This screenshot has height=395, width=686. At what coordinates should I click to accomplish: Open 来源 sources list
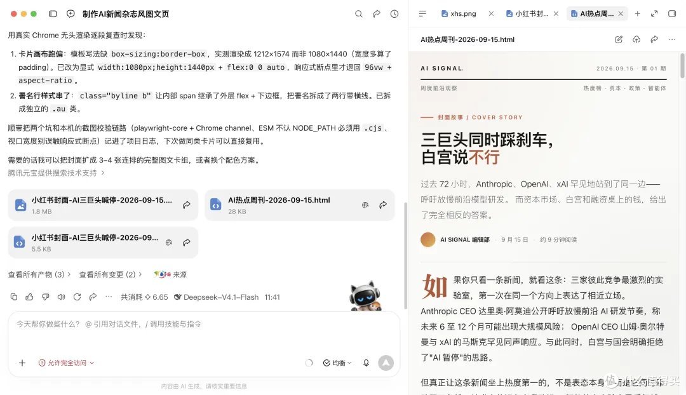point(170,274)
